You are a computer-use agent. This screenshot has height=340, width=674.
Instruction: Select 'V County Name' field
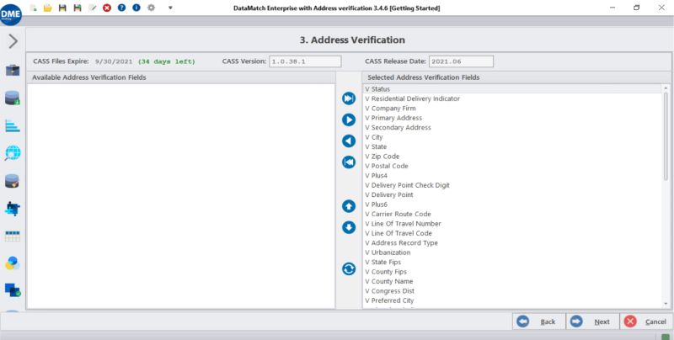coord(512,281)
